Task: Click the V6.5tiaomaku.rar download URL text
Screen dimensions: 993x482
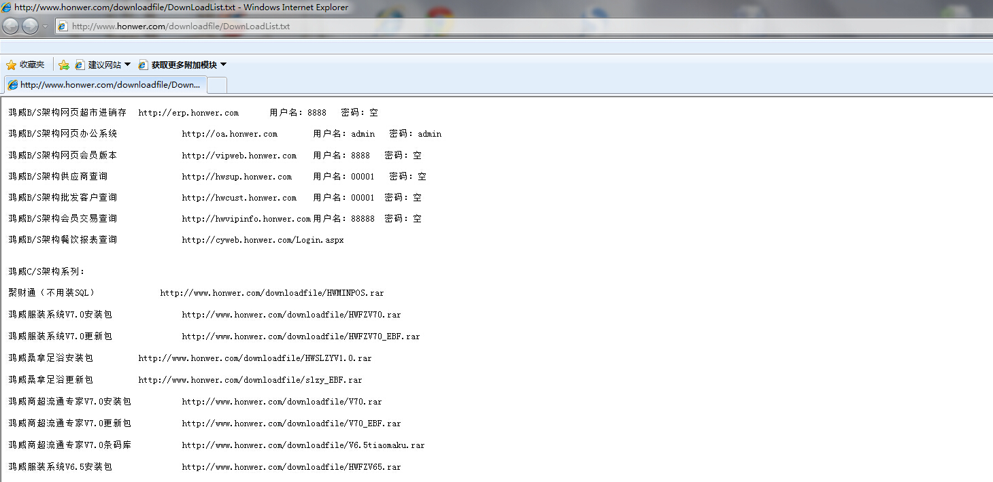Action: click(303, 445)
